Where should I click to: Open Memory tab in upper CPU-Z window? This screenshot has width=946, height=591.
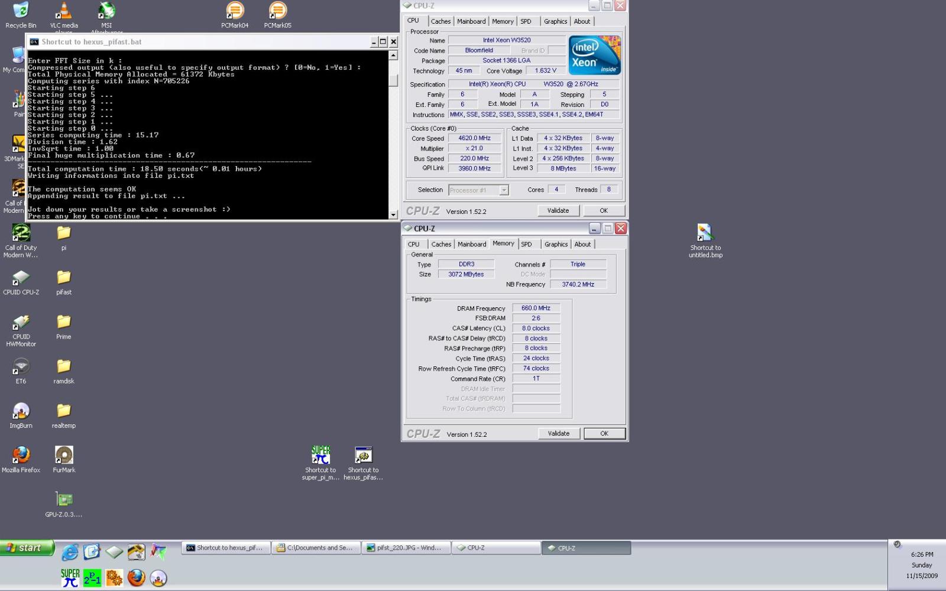[x=503, y=21]
